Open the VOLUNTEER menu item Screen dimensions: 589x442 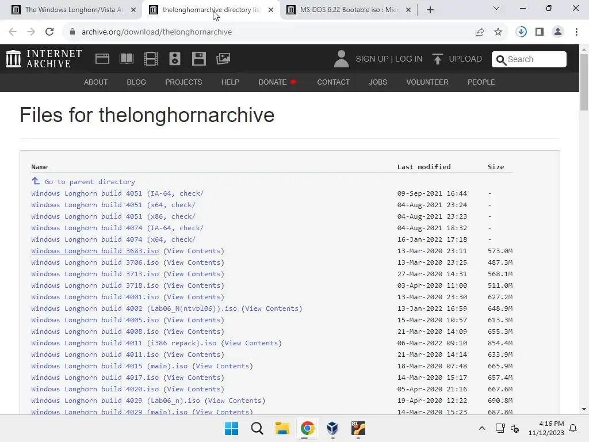(x=427, y=82)
